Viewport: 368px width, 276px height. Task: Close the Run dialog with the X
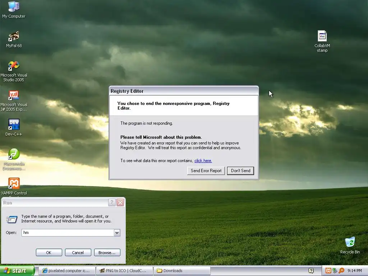[x=120, y=203]
